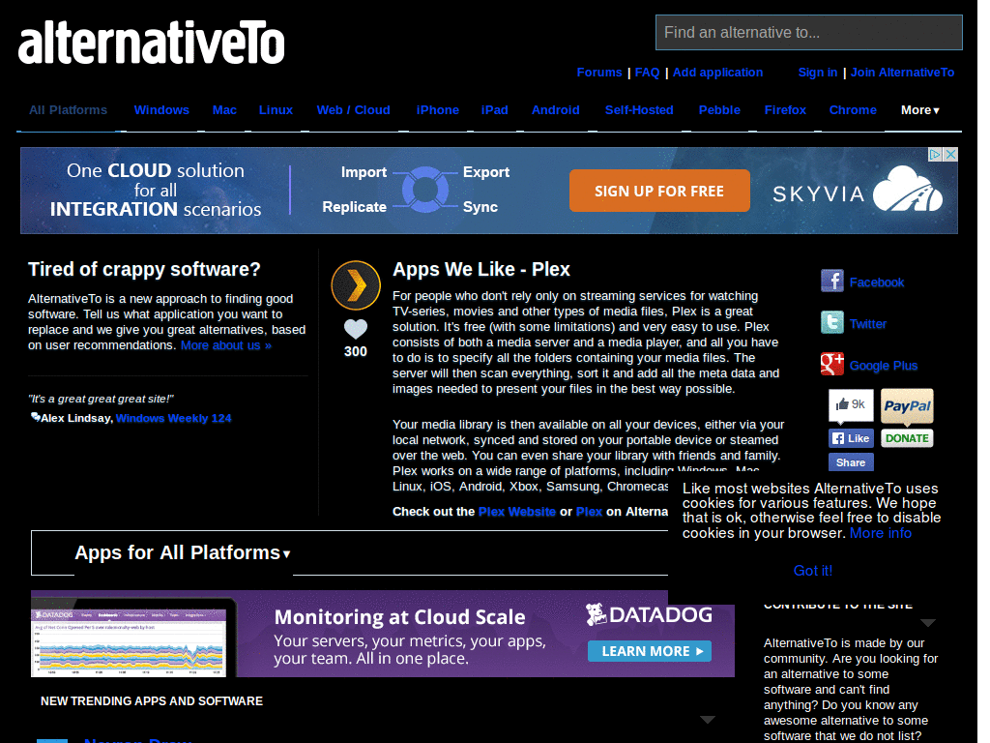Select the Self-Hosted tab
Image resolution: width=990 pixels, height=743 pixels.
[x=639, y=110]
